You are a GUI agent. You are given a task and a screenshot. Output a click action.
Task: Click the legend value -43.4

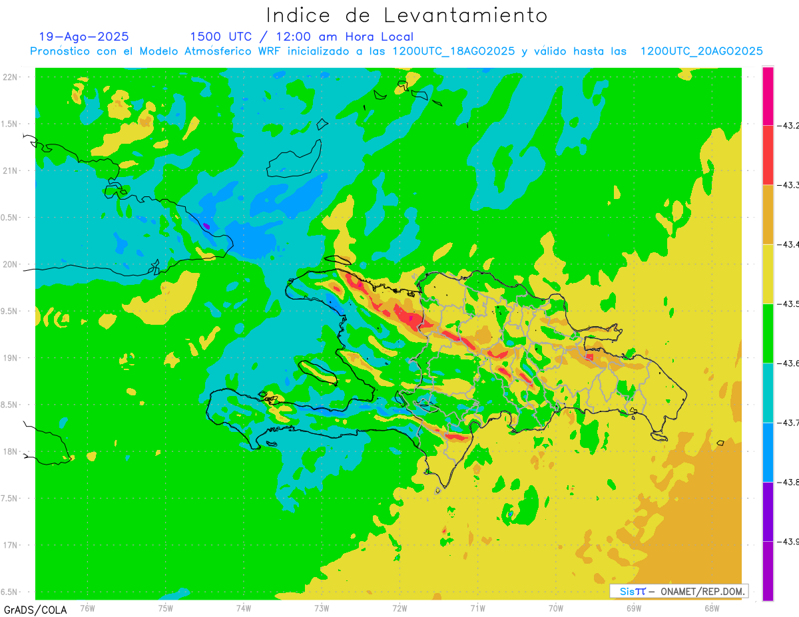[x=788, y=244]
